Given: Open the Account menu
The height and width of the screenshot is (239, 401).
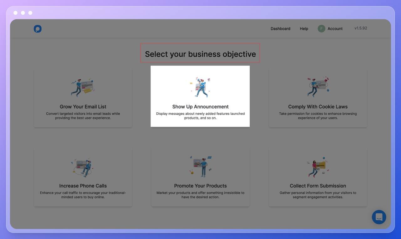Looking at the screenshot, I should tap(335, 29).
